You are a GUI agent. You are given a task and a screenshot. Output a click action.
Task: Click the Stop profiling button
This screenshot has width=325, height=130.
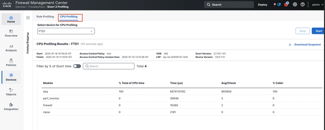pyautogui.click(x=303, y=31)
